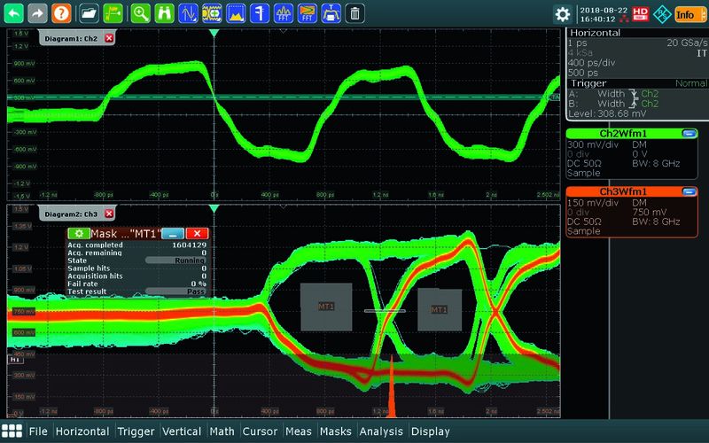Click the H1 histogram label
Screen dimensions: 709x443
point(15,360)
